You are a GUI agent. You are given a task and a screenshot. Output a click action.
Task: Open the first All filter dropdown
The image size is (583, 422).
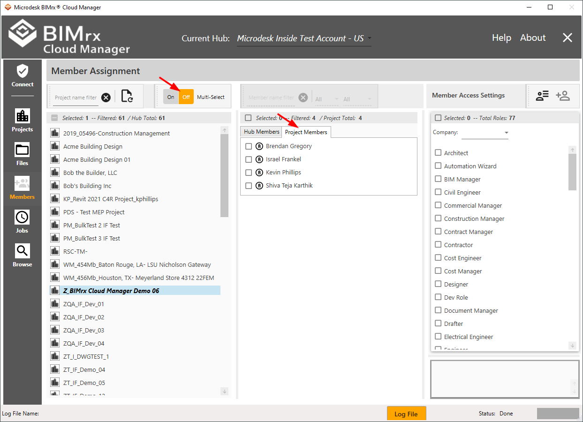pyautogui.click(x=327, y=99)
